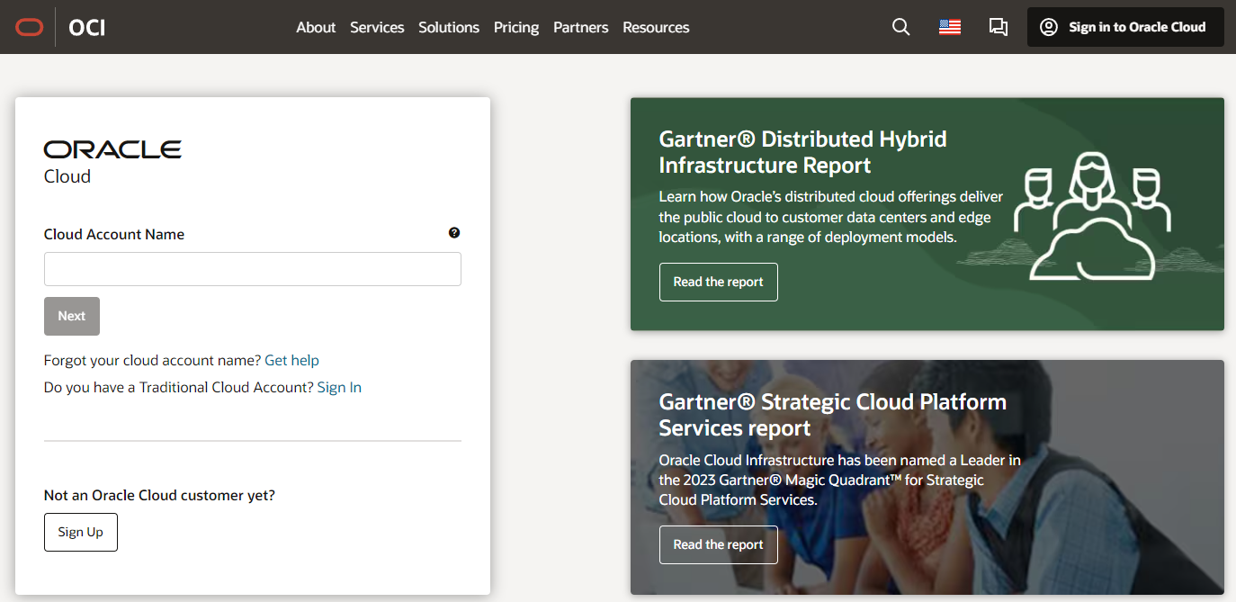Click the Get help link

pos(291,360)
